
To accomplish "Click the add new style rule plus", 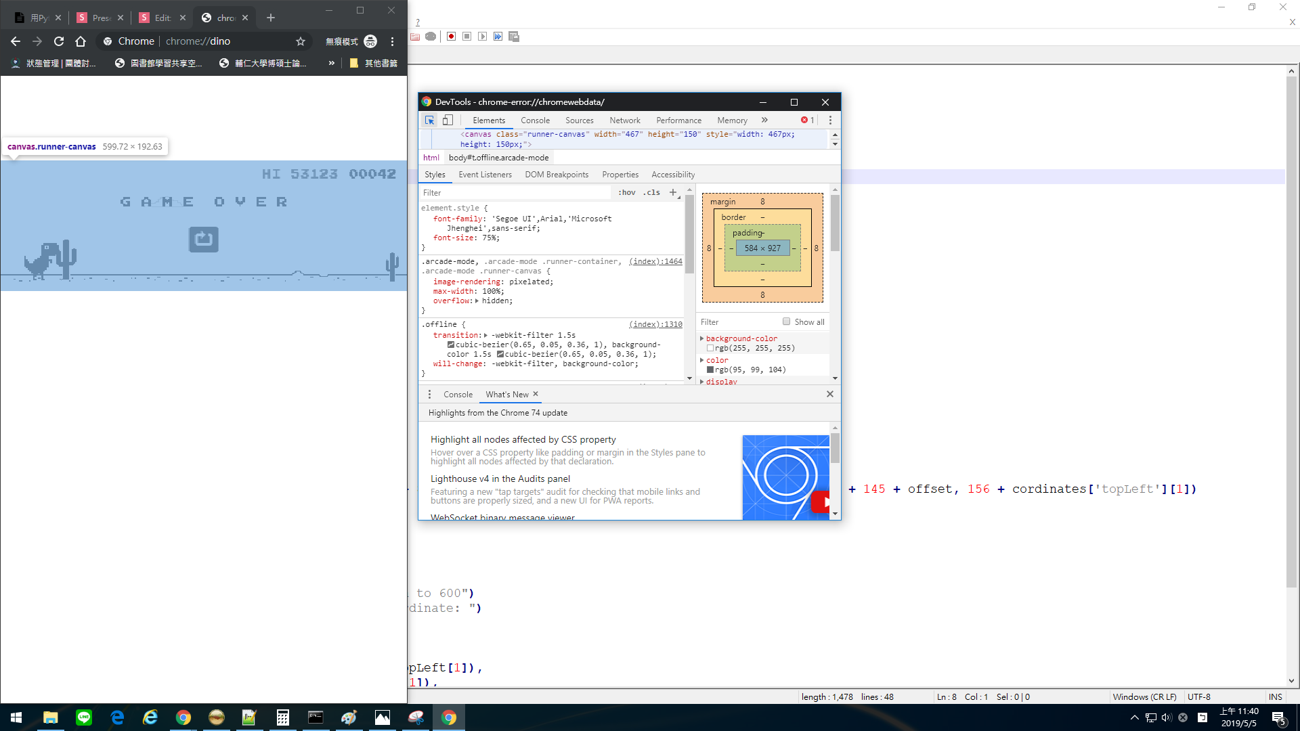I will tap(673, 193).
